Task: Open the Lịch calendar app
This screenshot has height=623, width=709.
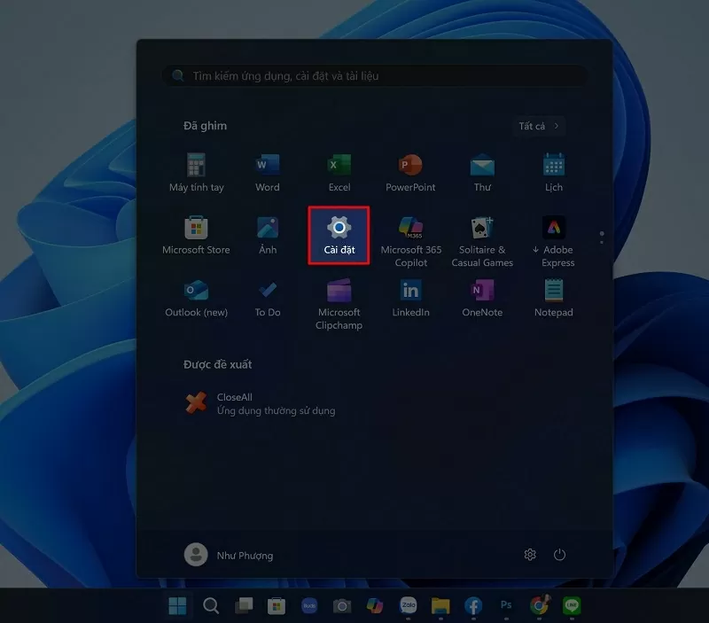Action: point(554,172)
